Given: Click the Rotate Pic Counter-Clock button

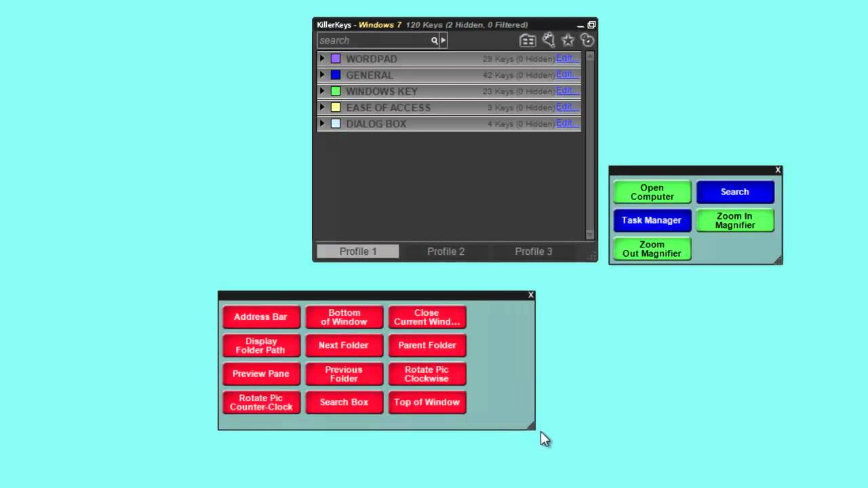Looking at the screenshot, I should (x=261, y=403).
